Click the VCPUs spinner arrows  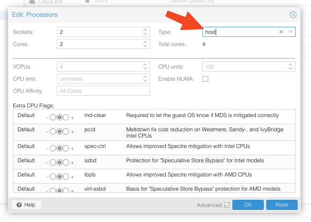(x=145, y=66)
